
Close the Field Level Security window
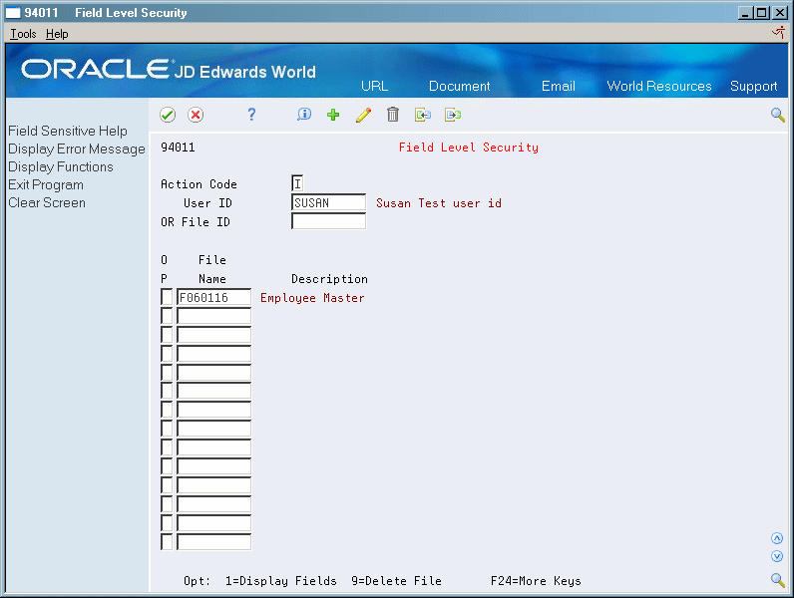tap(779, 13)
